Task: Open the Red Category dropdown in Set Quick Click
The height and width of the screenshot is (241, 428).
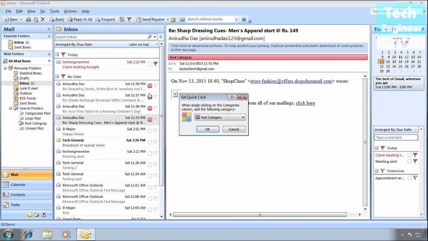Action: pos(220,117)
